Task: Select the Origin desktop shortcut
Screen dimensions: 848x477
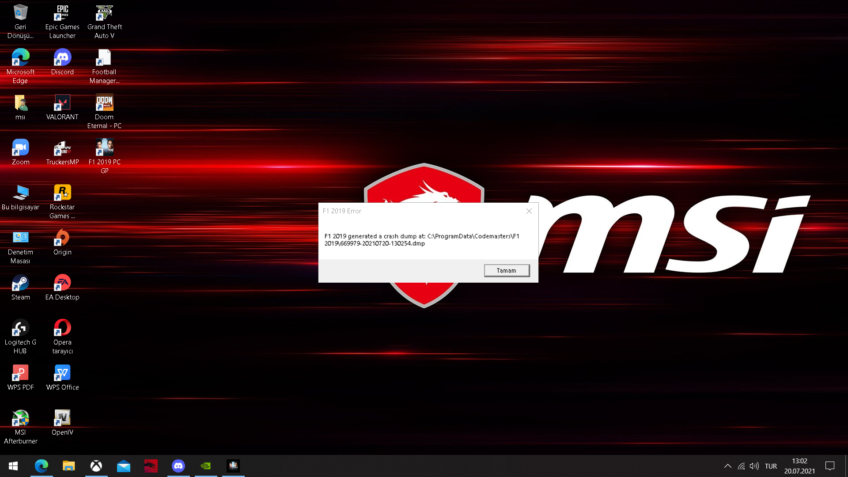Action: (x=62, y=242)
